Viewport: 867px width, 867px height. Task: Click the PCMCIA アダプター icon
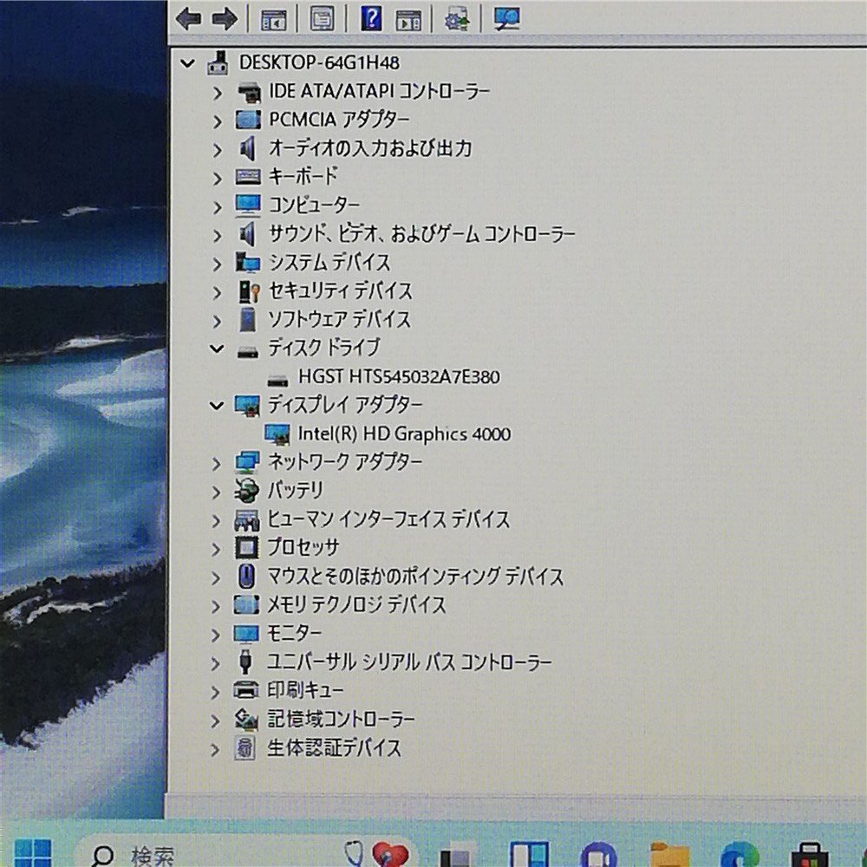pyautogui.click(x=248, y=120)
